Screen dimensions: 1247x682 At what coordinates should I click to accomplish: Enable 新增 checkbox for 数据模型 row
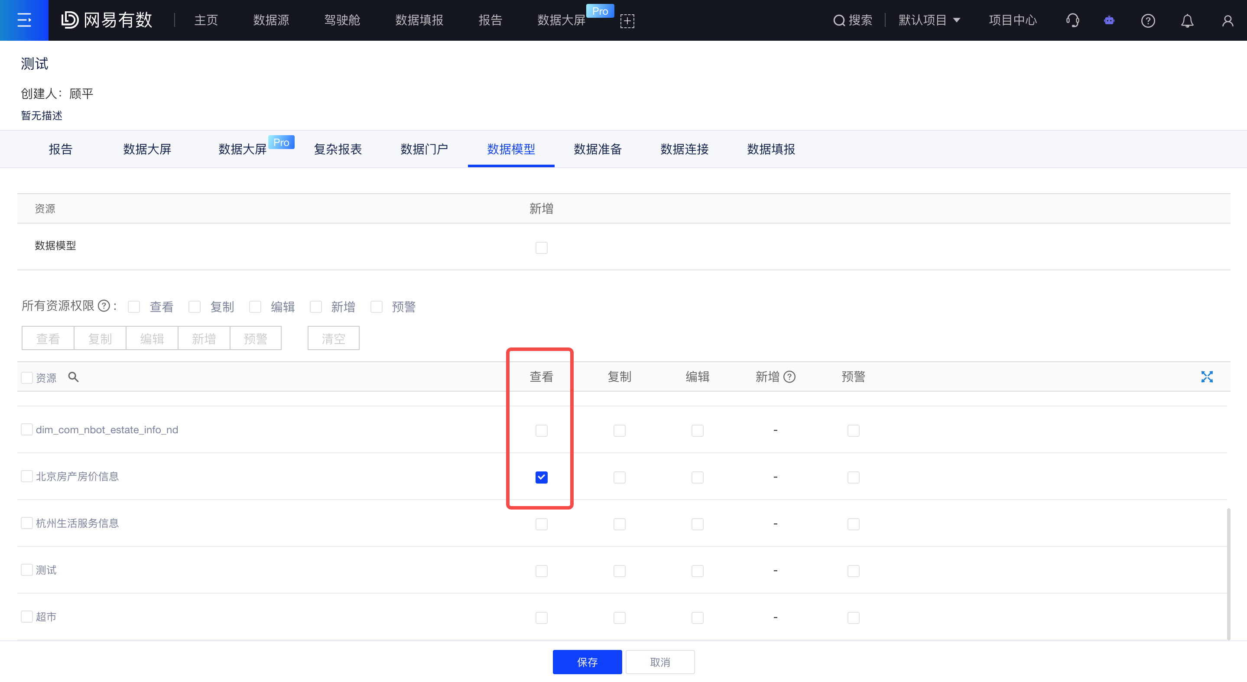(x=541, y=248)
